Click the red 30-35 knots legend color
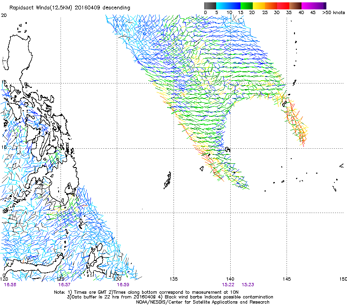Viewport: 347px width, 305px height. pos(283,6)
